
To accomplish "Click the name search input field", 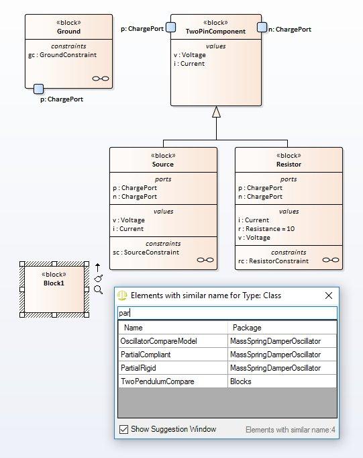I will [227, 313].
